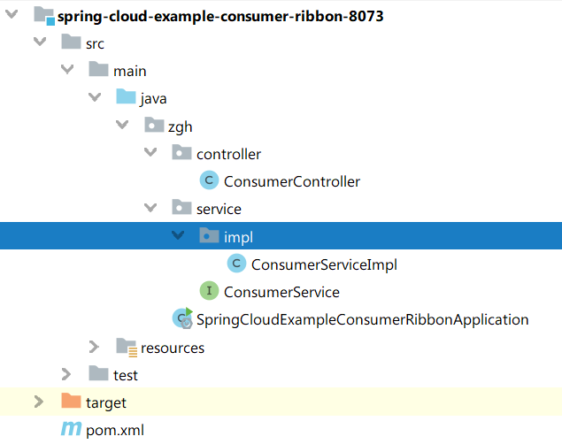
Task: Click the module icon of spring-cloud-example-consumer-ribbon-8073
Action: pos(44,16)
